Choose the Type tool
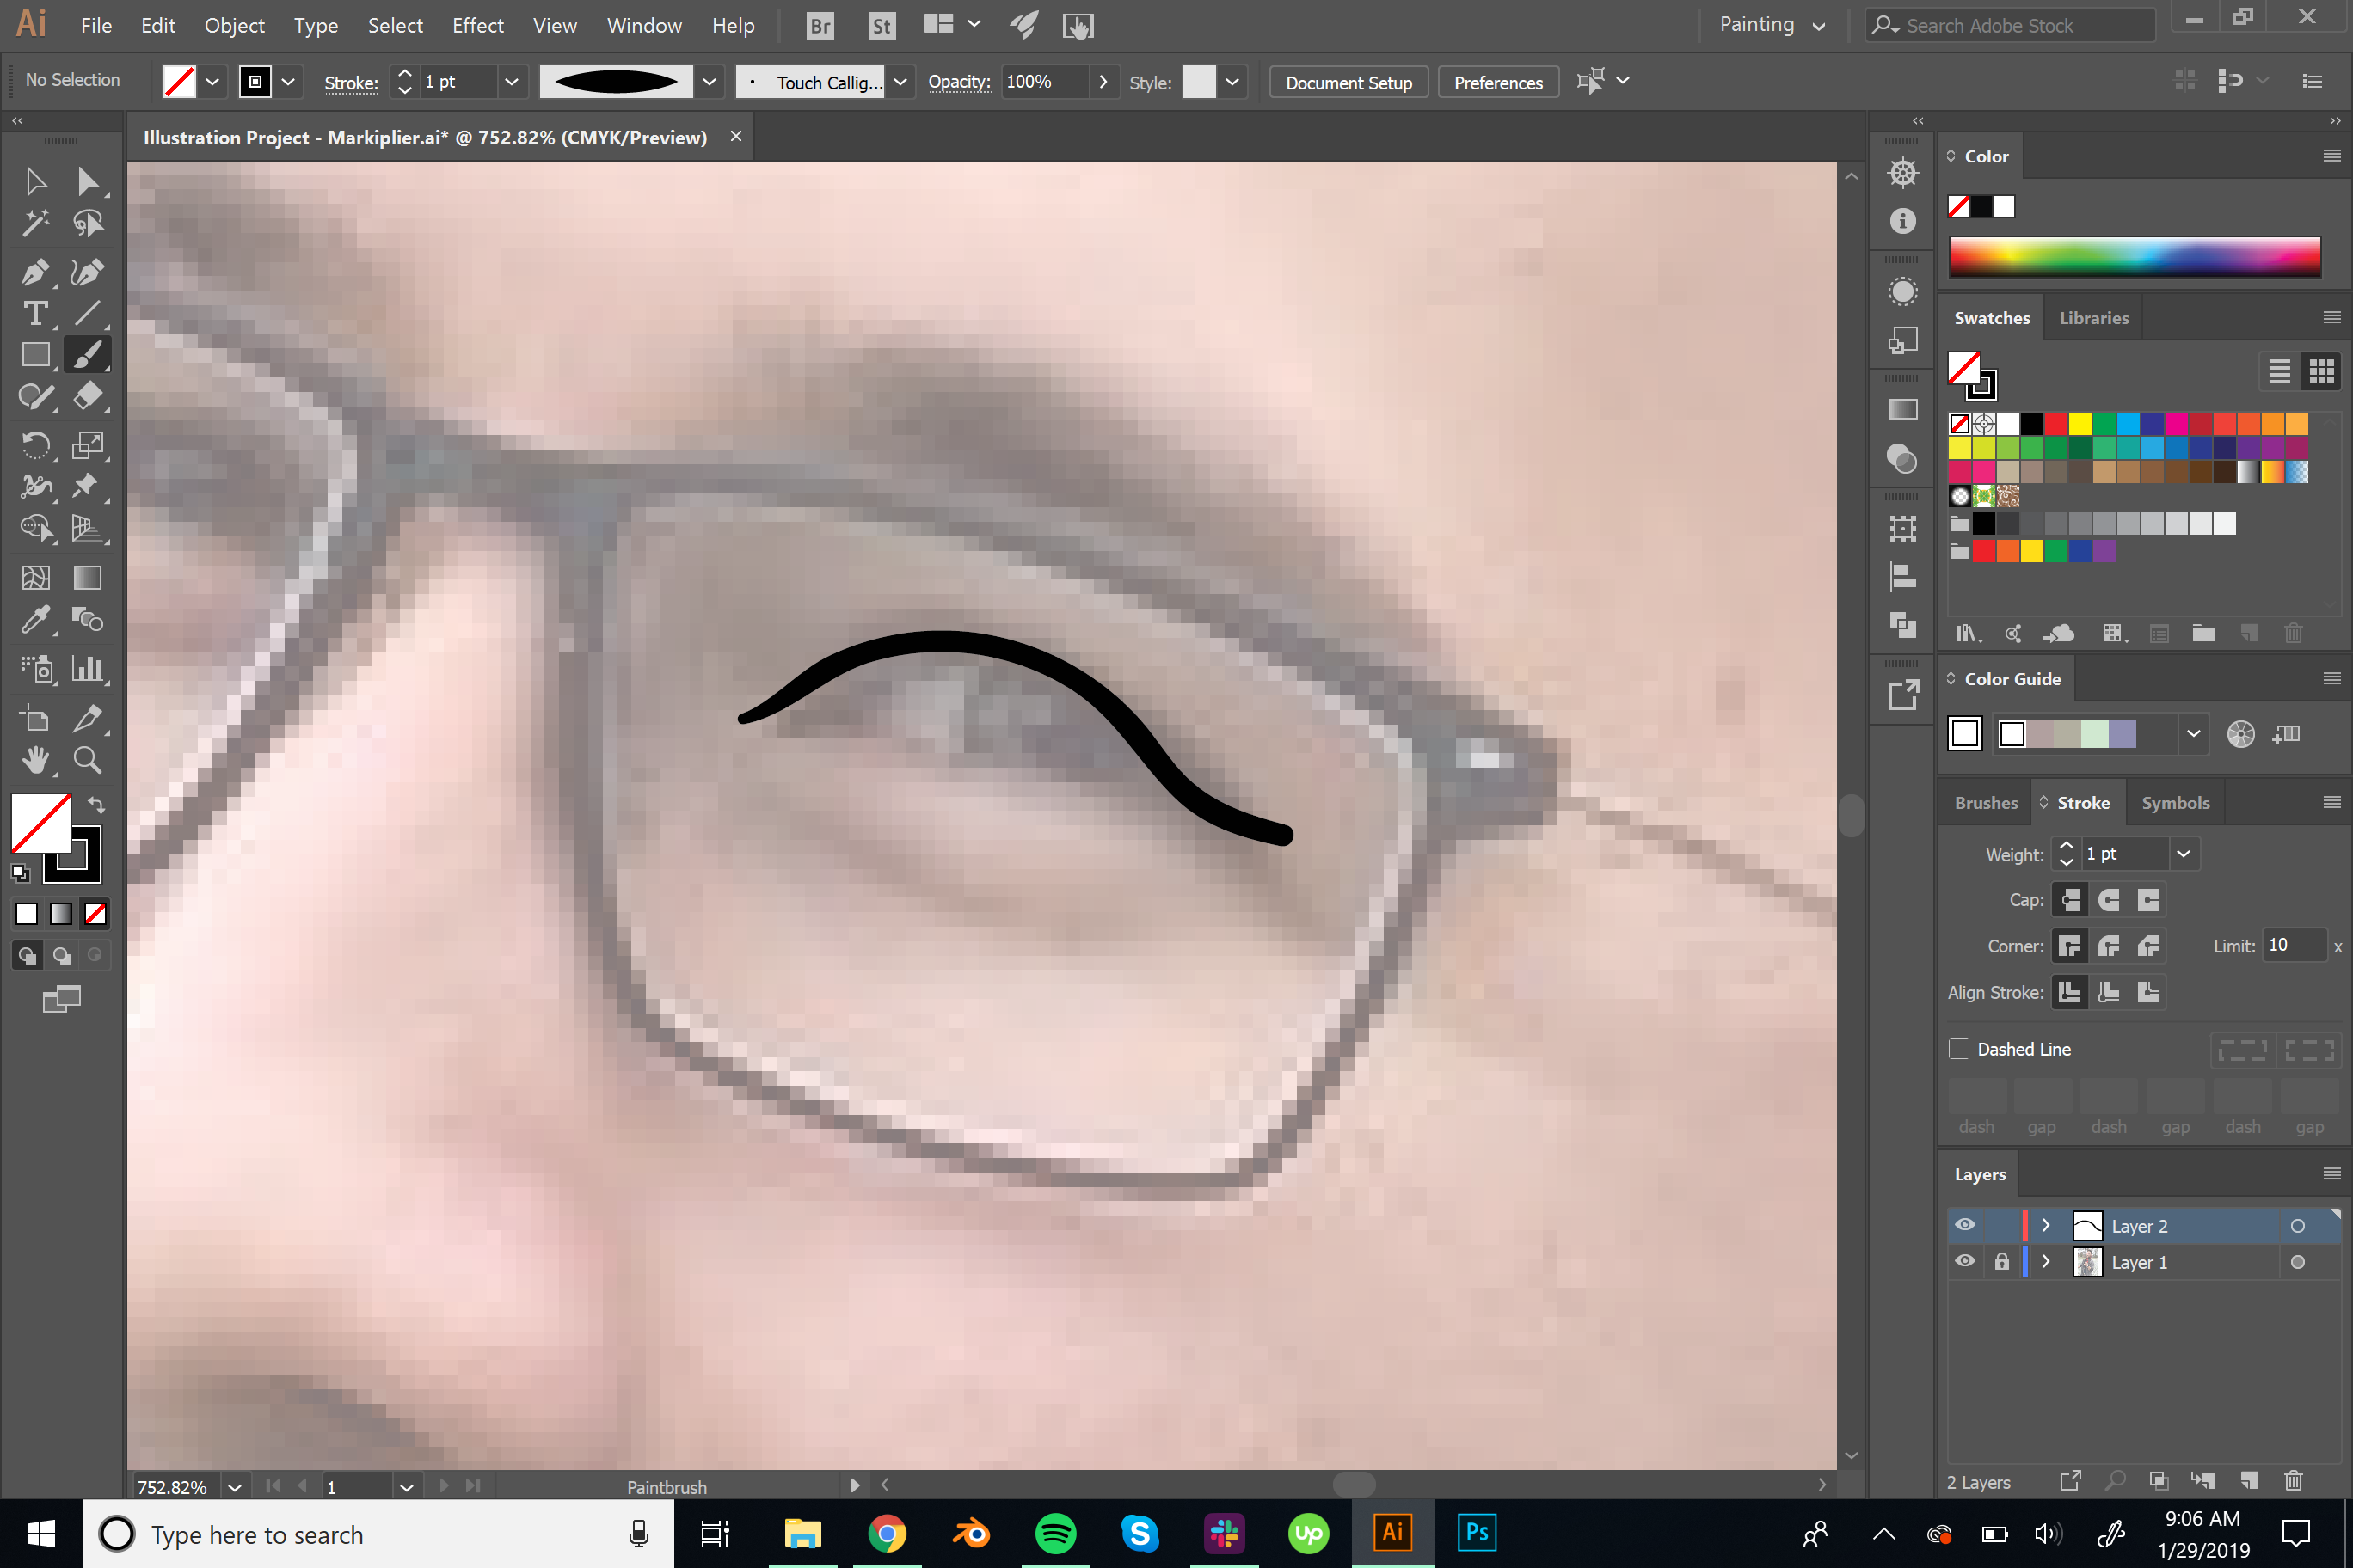This screenshot has height=1568, width=2353. pos(36,314)
